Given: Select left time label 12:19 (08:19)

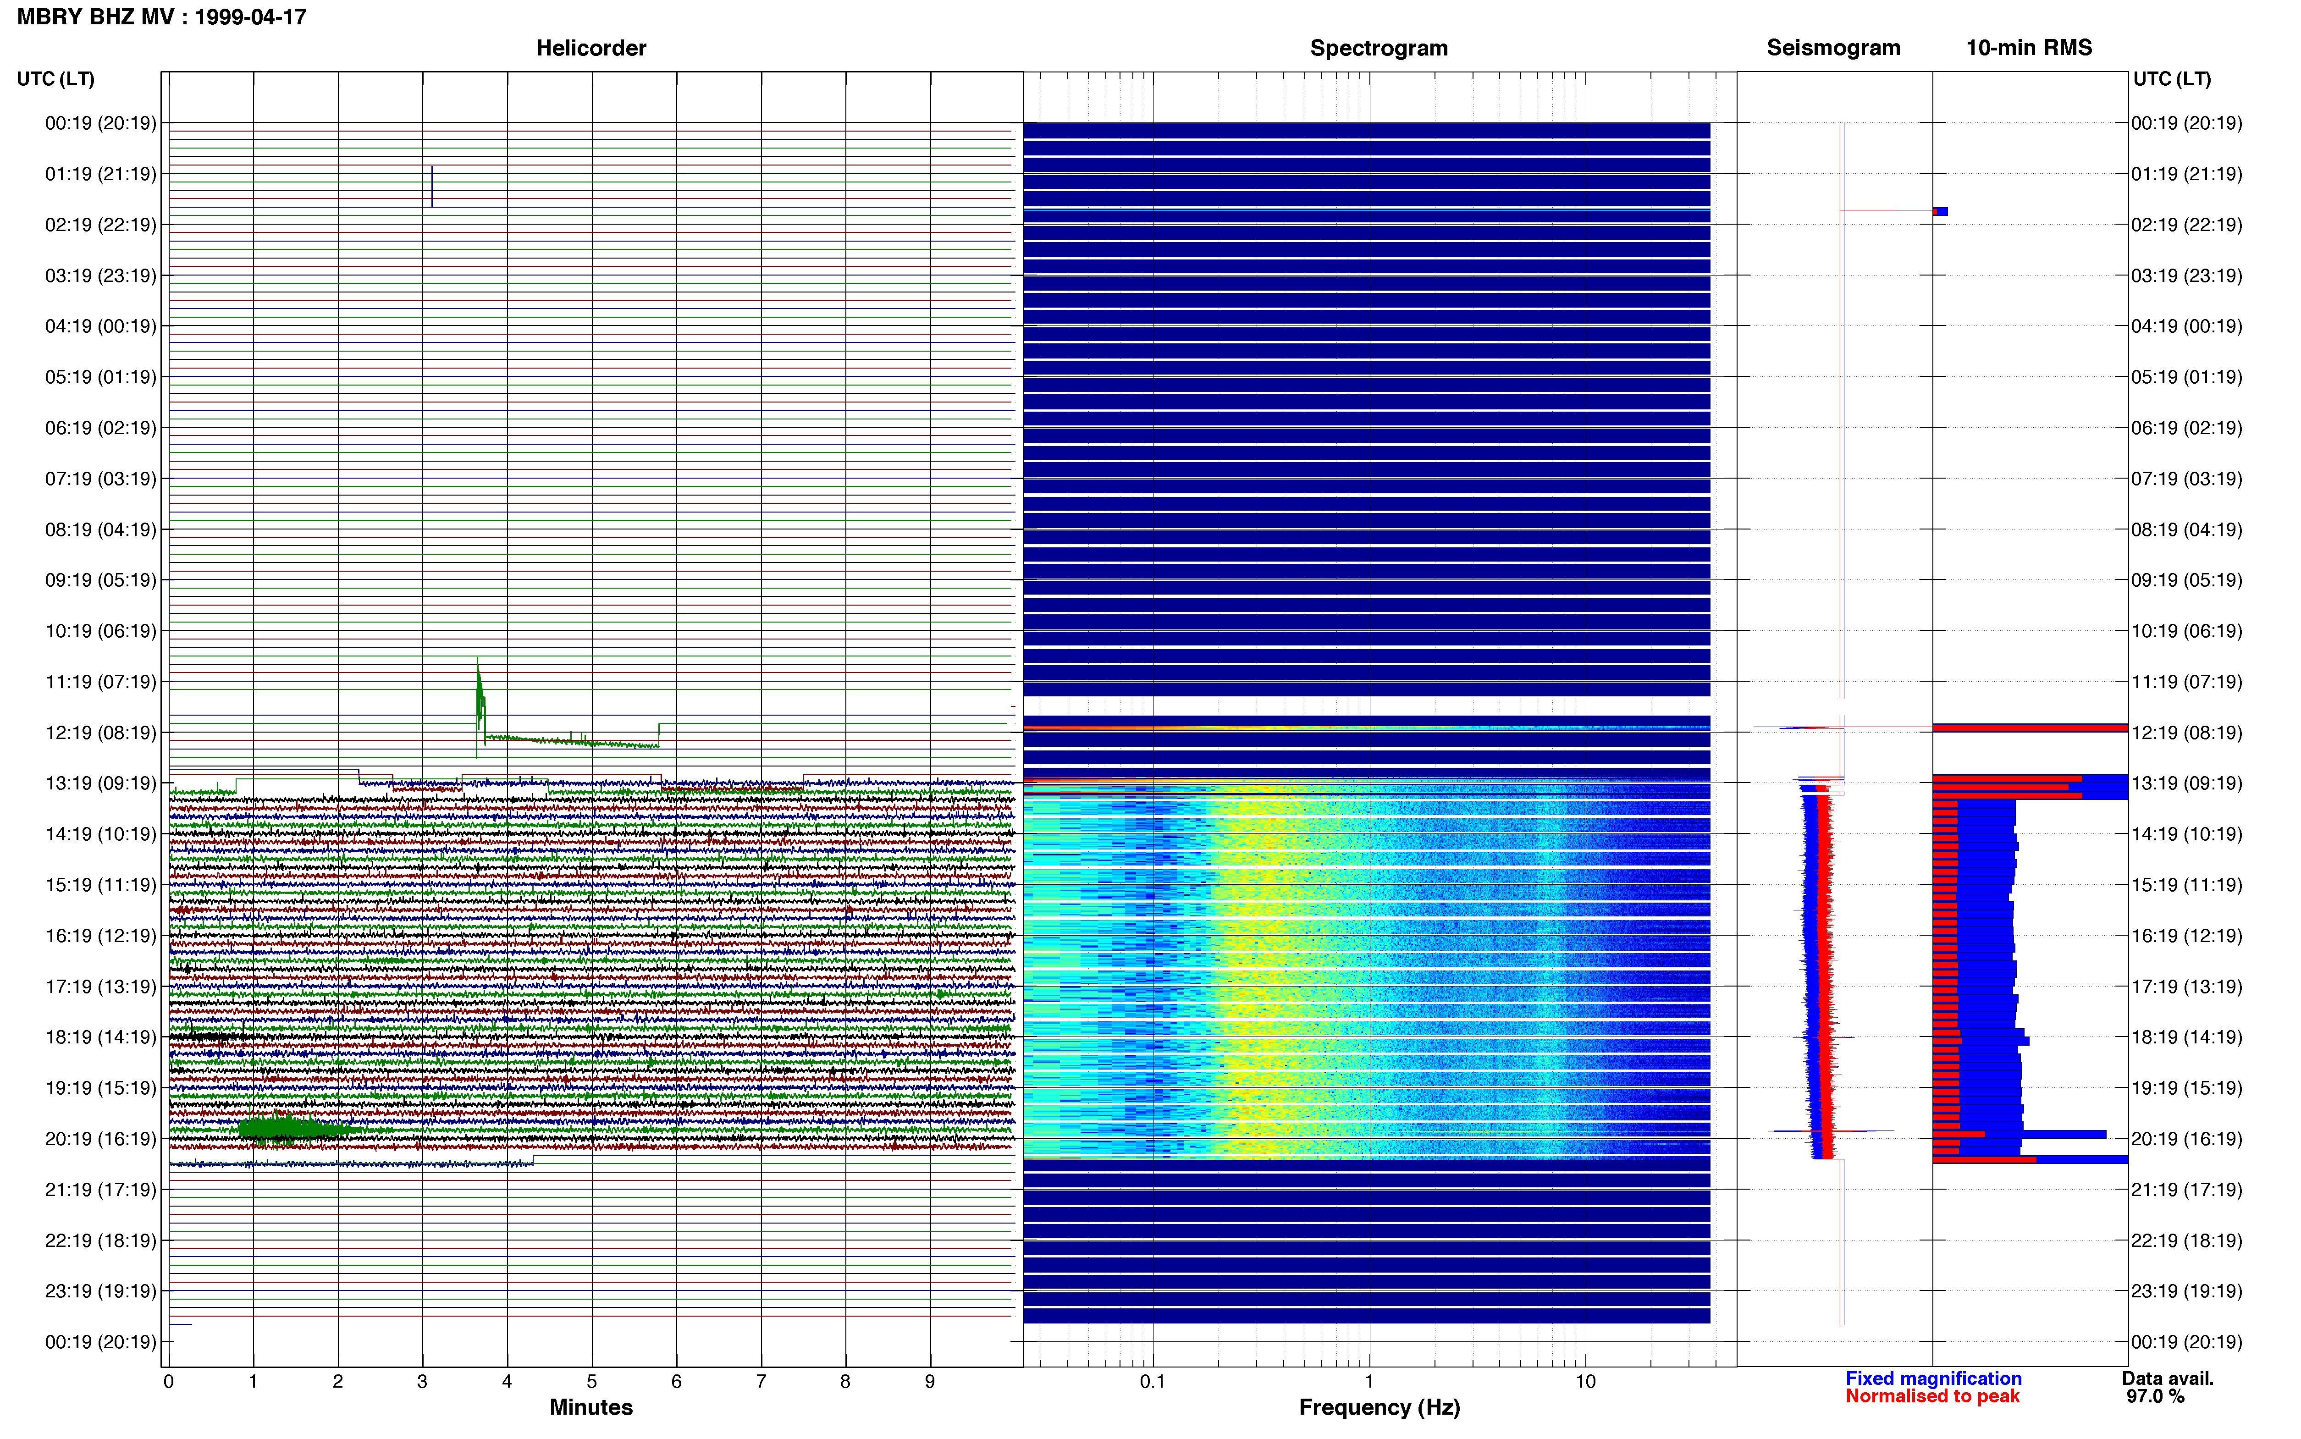Looking at the screenshot, I should (101, 733).
